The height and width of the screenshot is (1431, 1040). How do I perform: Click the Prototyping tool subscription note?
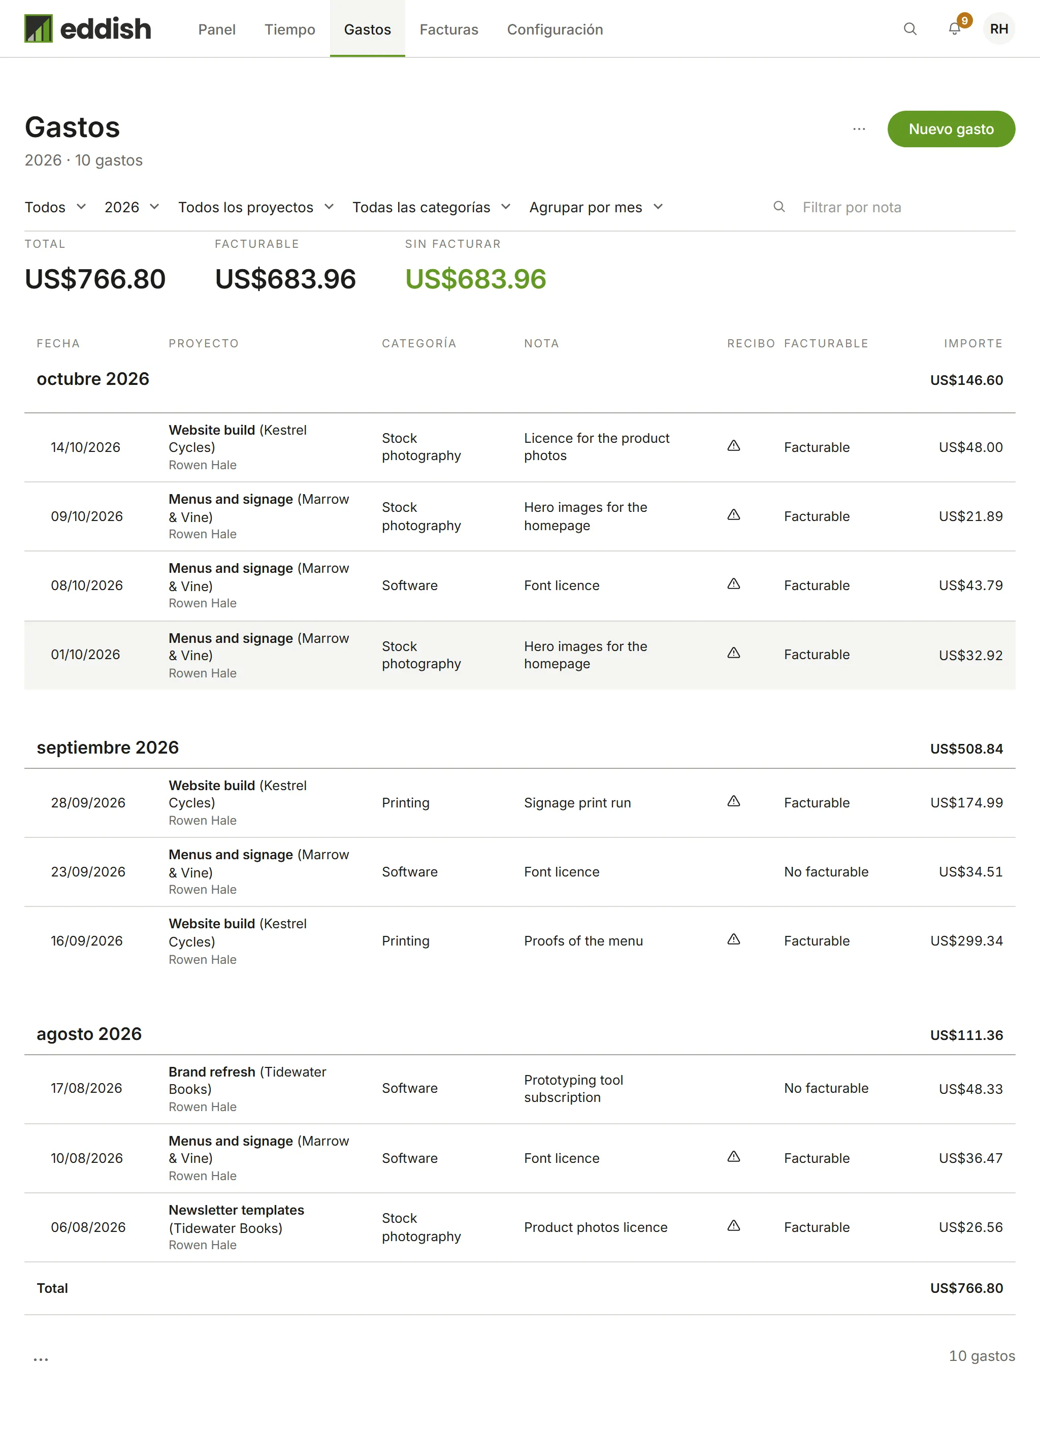click(x=573, y=1088)
